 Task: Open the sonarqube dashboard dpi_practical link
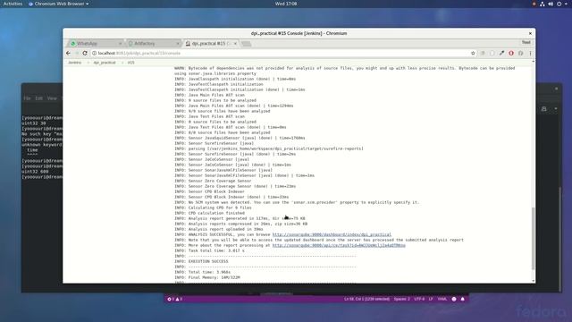click(x=332, y=234)
